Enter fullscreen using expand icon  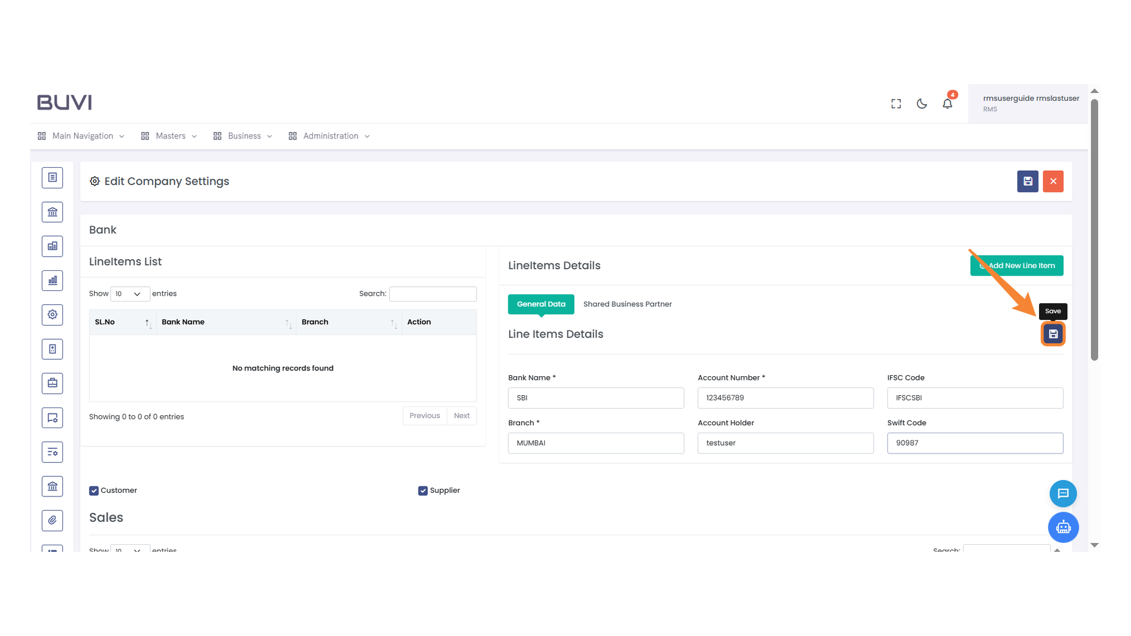click(896, 104)
